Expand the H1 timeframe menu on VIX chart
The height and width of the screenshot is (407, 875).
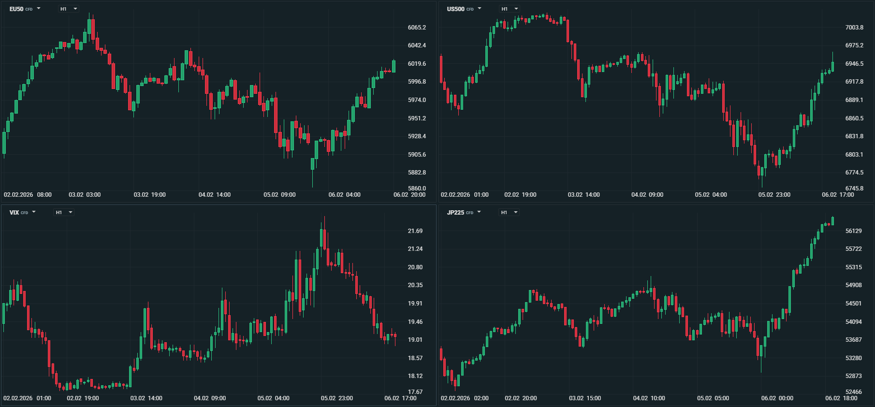64,212
